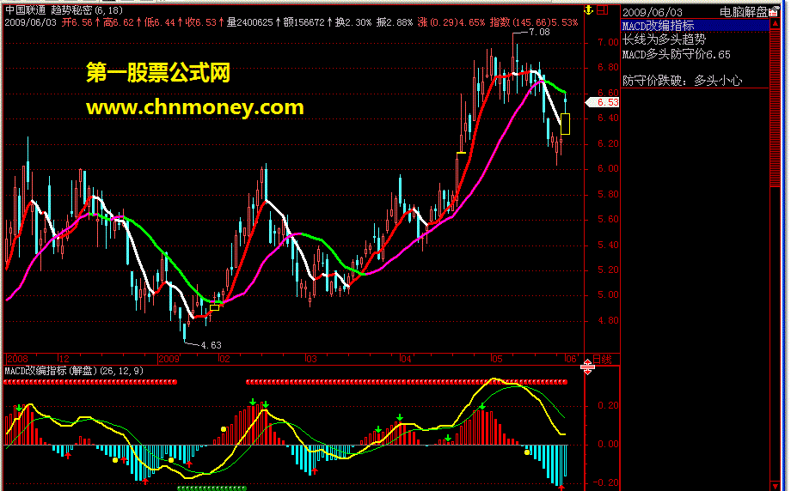Image resolution: width=791 pixels, height=491 pixels.
Task: Select the 长线为多头趋势 line
Action: point(664,39)
